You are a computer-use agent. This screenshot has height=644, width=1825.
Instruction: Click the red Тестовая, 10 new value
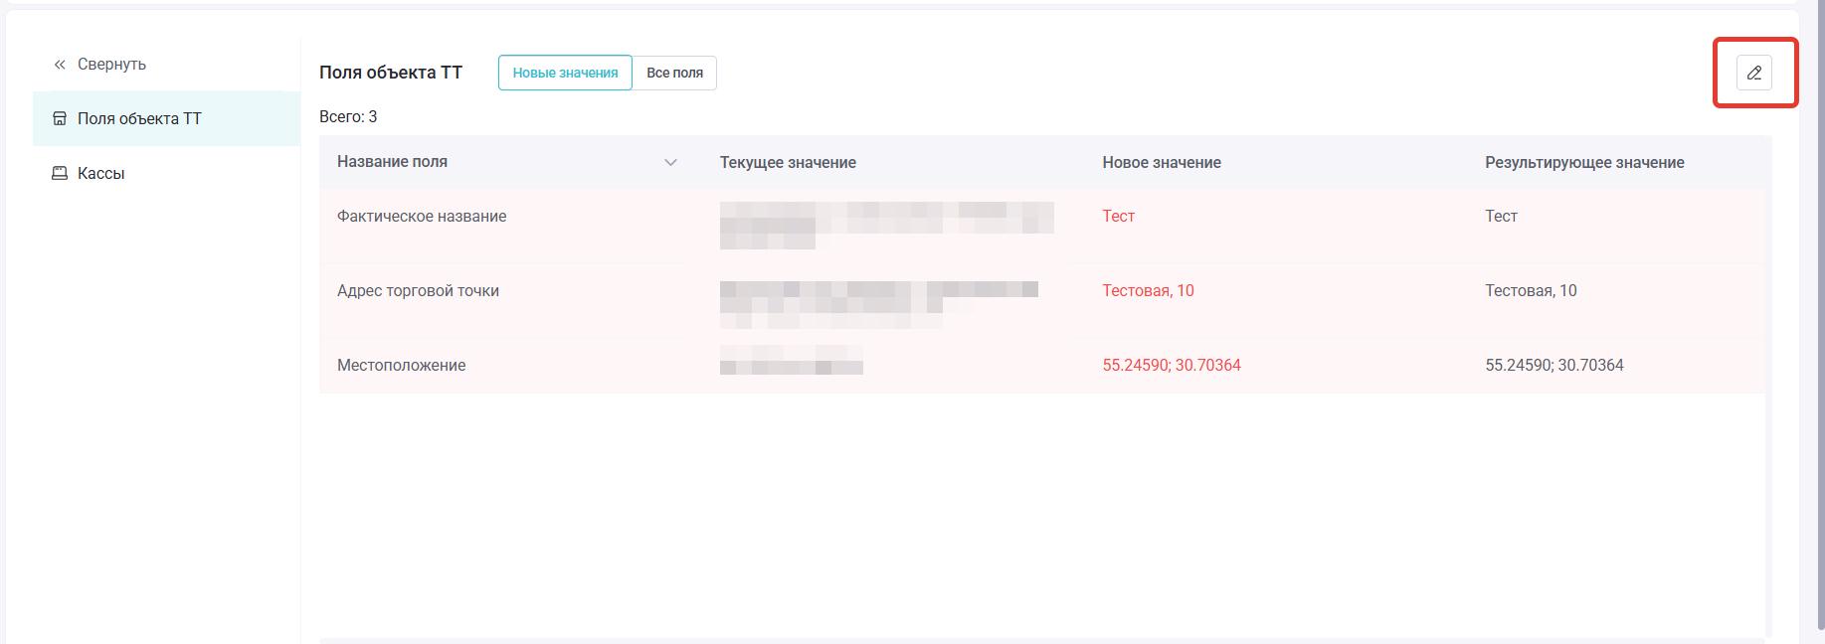1148,291
